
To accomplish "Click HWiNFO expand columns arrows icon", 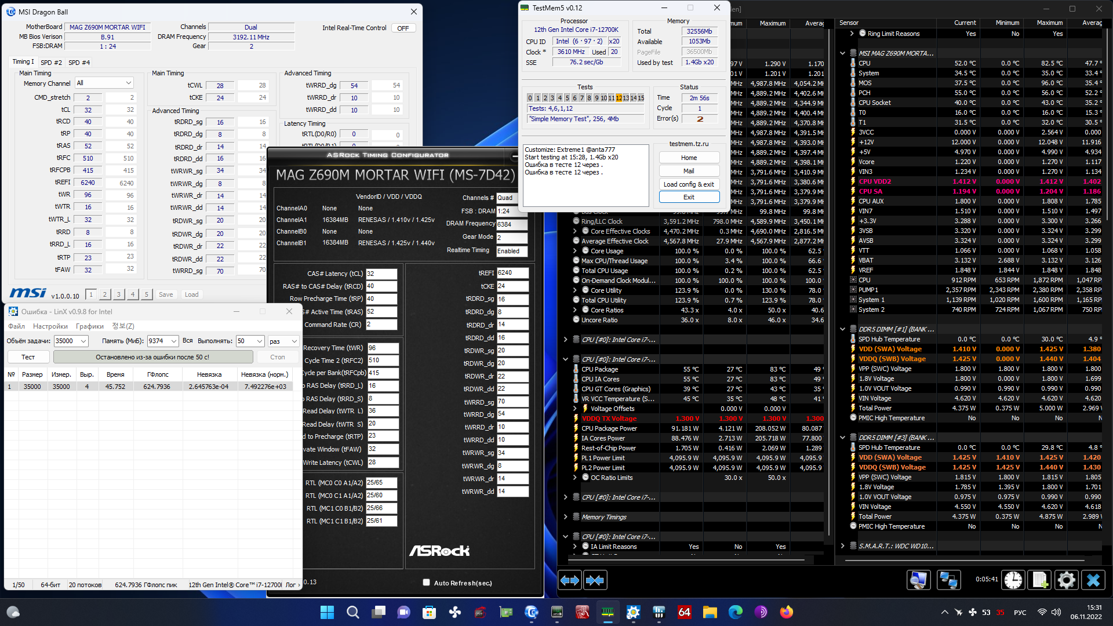I will click(x=569, y=580).
